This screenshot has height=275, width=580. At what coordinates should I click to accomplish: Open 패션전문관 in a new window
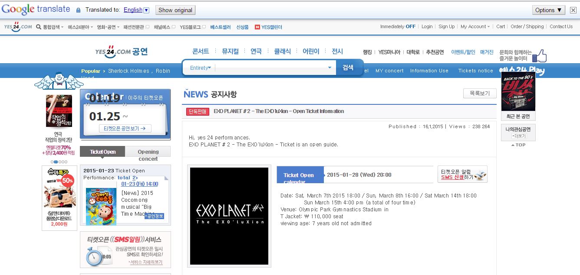pos(136,27)
